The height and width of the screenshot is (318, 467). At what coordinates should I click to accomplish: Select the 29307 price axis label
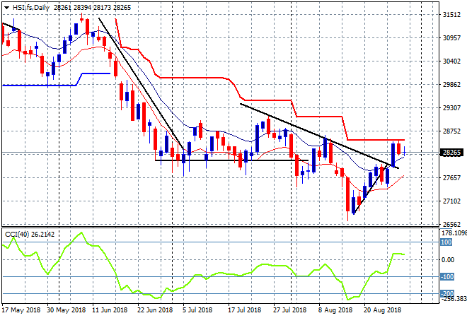tap(451, 107)
